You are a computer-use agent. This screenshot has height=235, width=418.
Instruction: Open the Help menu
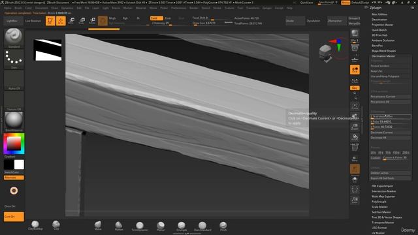tap(289, 8)
